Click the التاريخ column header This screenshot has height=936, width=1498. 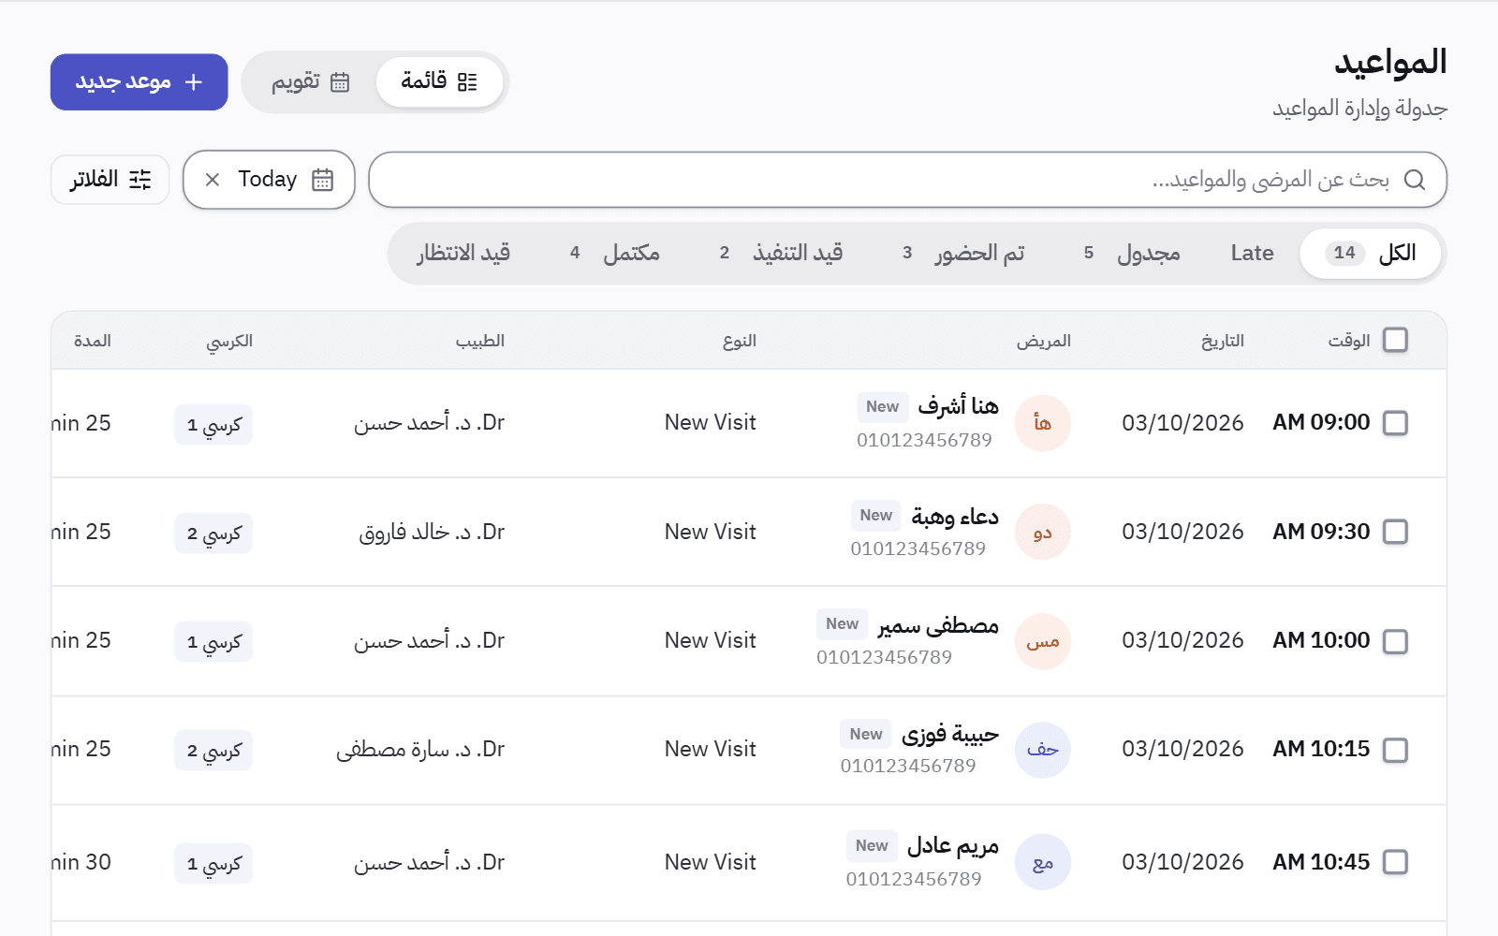(x=1223, y=341)
